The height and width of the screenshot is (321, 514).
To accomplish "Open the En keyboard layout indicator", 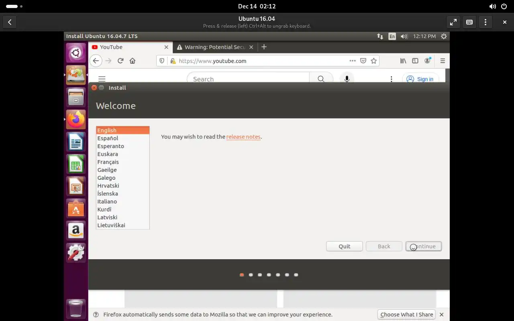I will [x=392, y=36].
